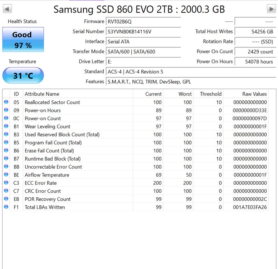Click status dot for Runtime Bad Block
Screen dimensions: 278x269
click(6, 158)
